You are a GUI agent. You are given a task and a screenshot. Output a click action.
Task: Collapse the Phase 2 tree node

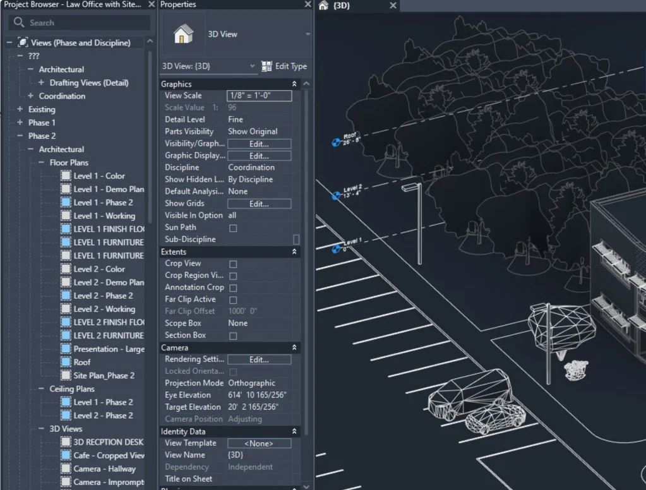click(20, 136)
